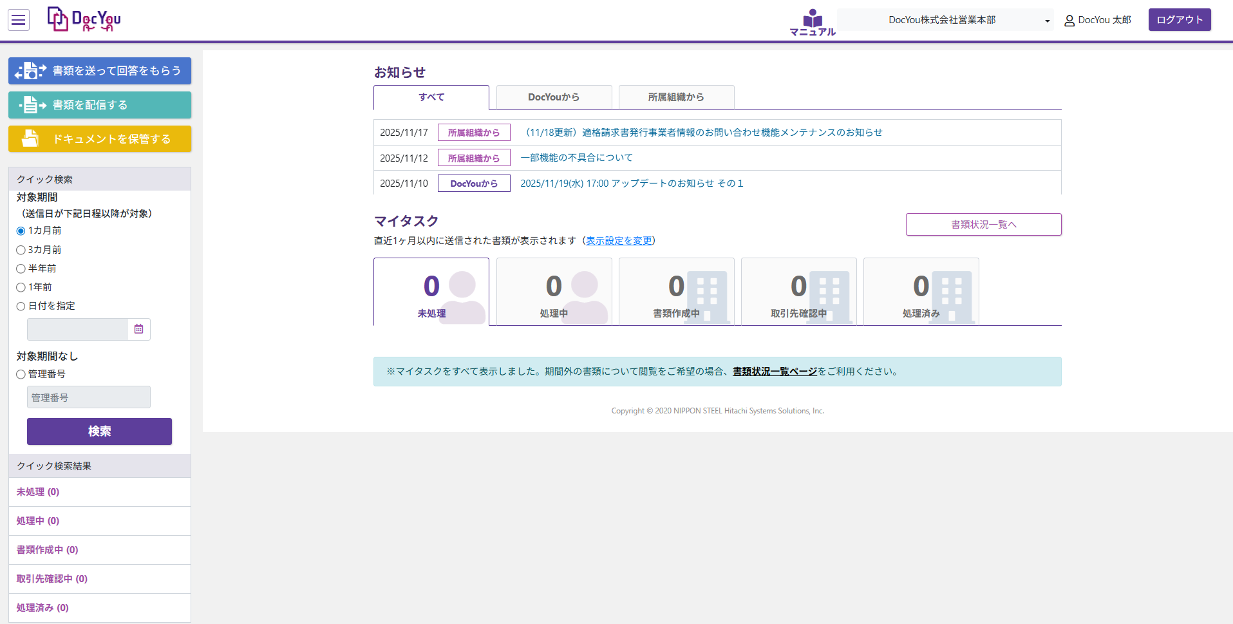Select the 3カ月前 radio button
Image resolution: width=1233 pixels, height=624 pixels.
click(x=21, y=250)
